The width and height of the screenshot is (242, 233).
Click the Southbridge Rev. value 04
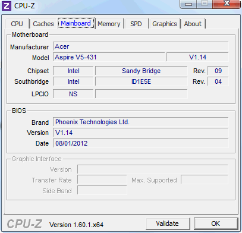click(x=218, y=81)
